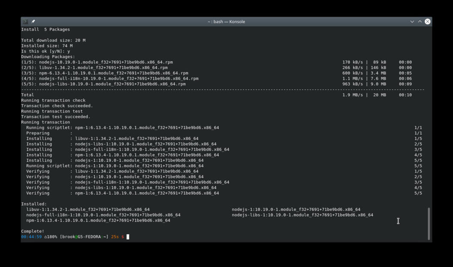This screenshot has height=267, width=453.
Task: Click the "00:44:59" timestamp in the prompt
Action: tap(31, 237)
